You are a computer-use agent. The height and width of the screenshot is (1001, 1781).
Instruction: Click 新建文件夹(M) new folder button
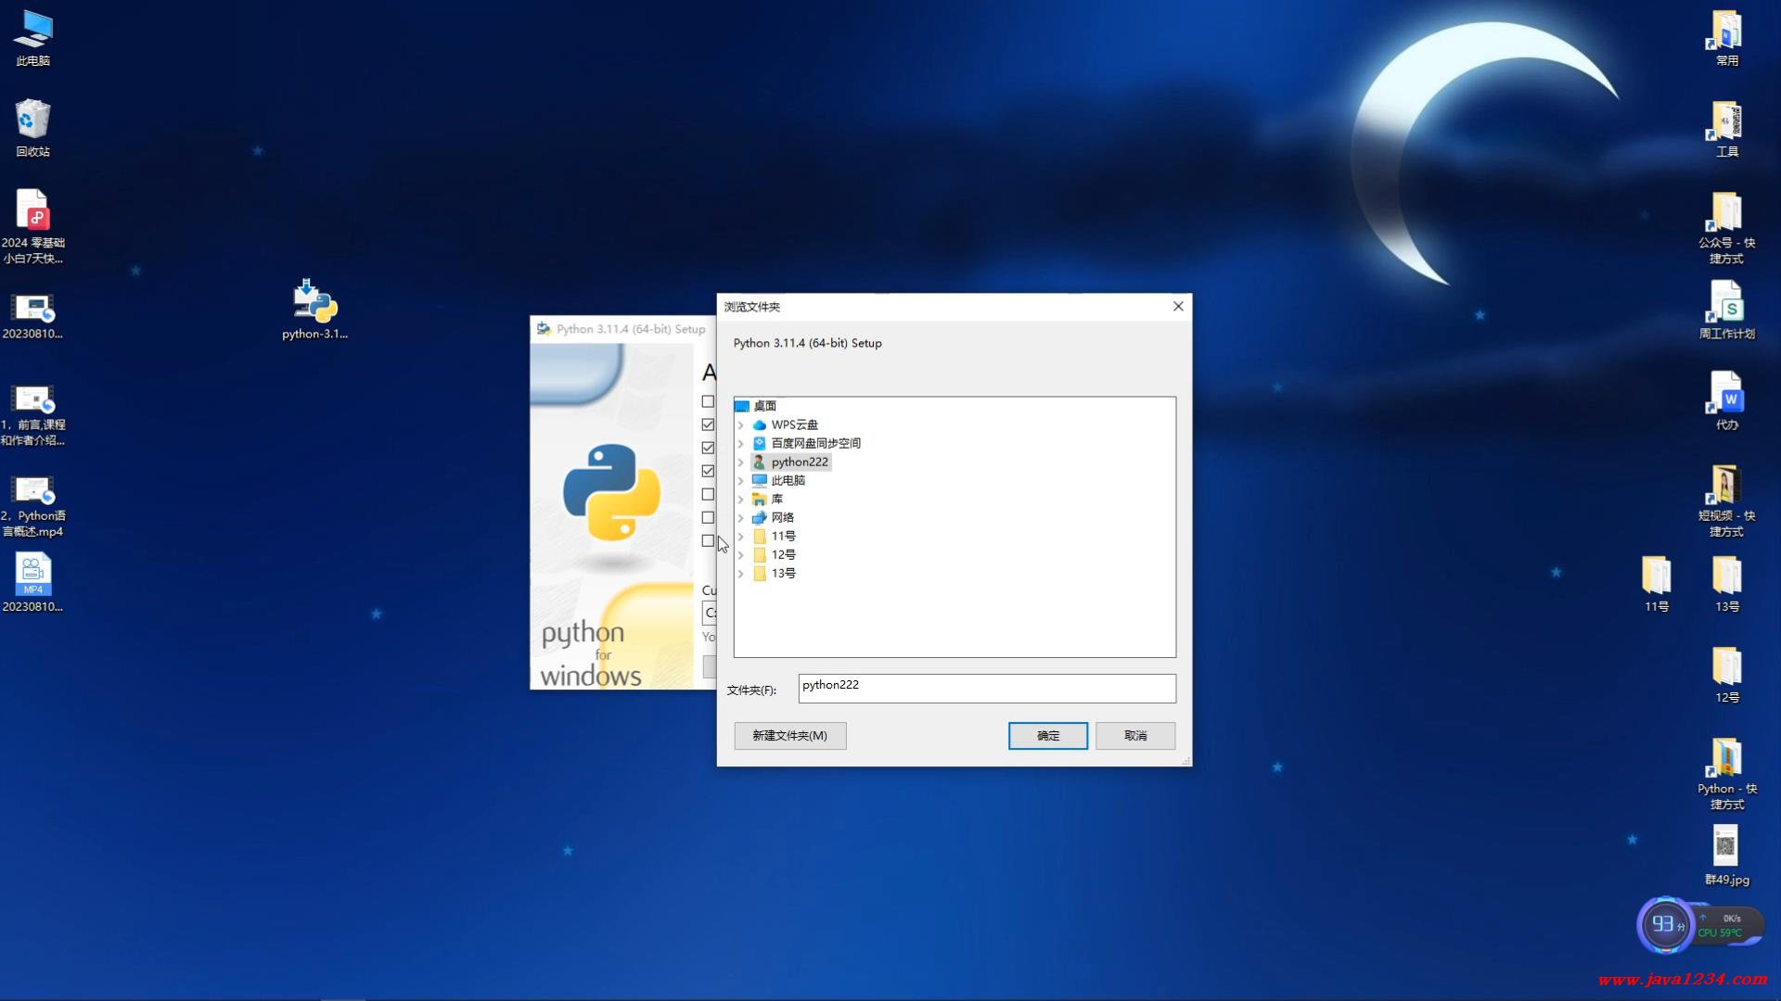[789, 735]
